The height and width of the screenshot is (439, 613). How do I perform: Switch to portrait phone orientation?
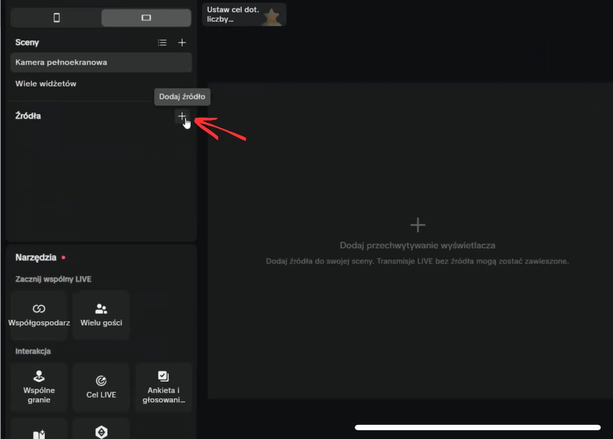coord(57,18)
